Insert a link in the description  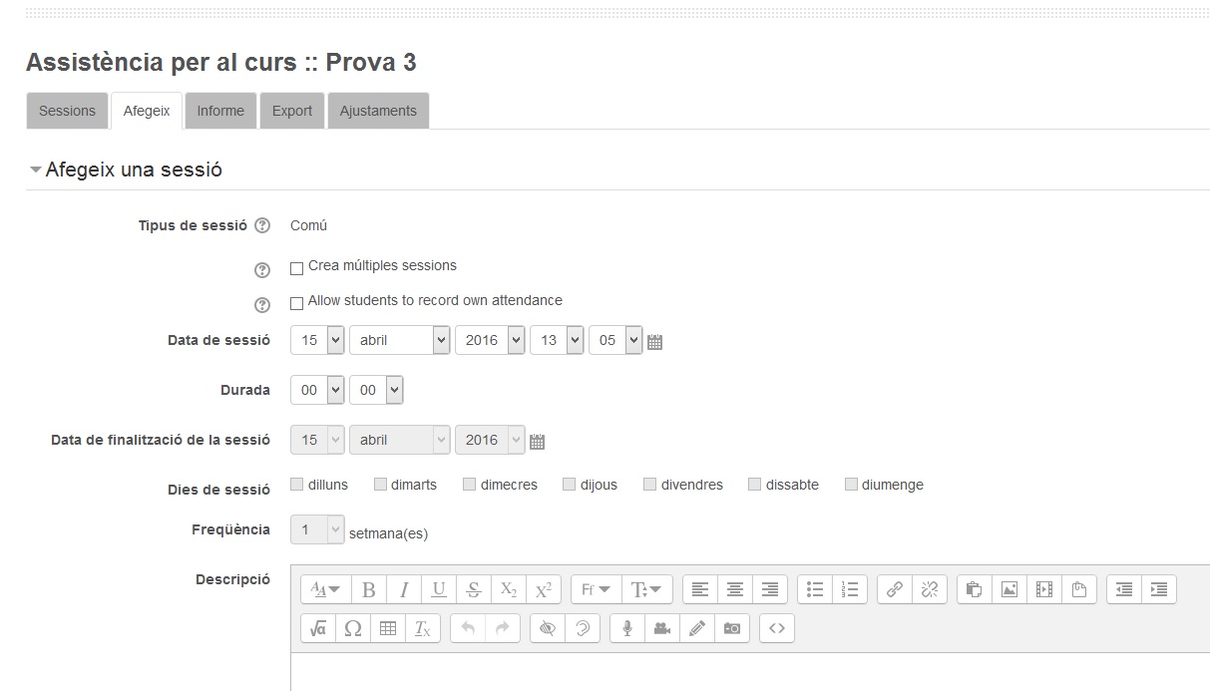(895, 589)
